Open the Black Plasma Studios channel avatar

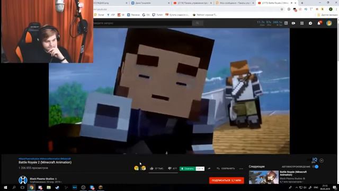click(x=23, y=180)
